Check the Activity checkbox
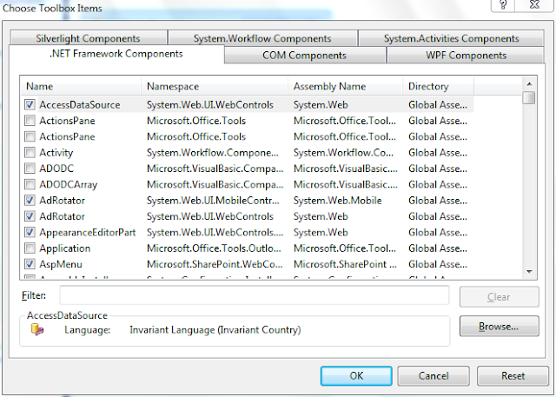556x397 pixels. [x=30, y=152]
